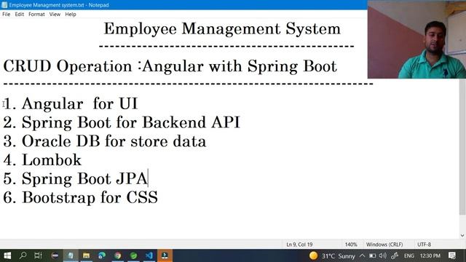This screenshot has width=466, height=262.
Task: Open the Edit menu
Action: [x=20, y=15]
